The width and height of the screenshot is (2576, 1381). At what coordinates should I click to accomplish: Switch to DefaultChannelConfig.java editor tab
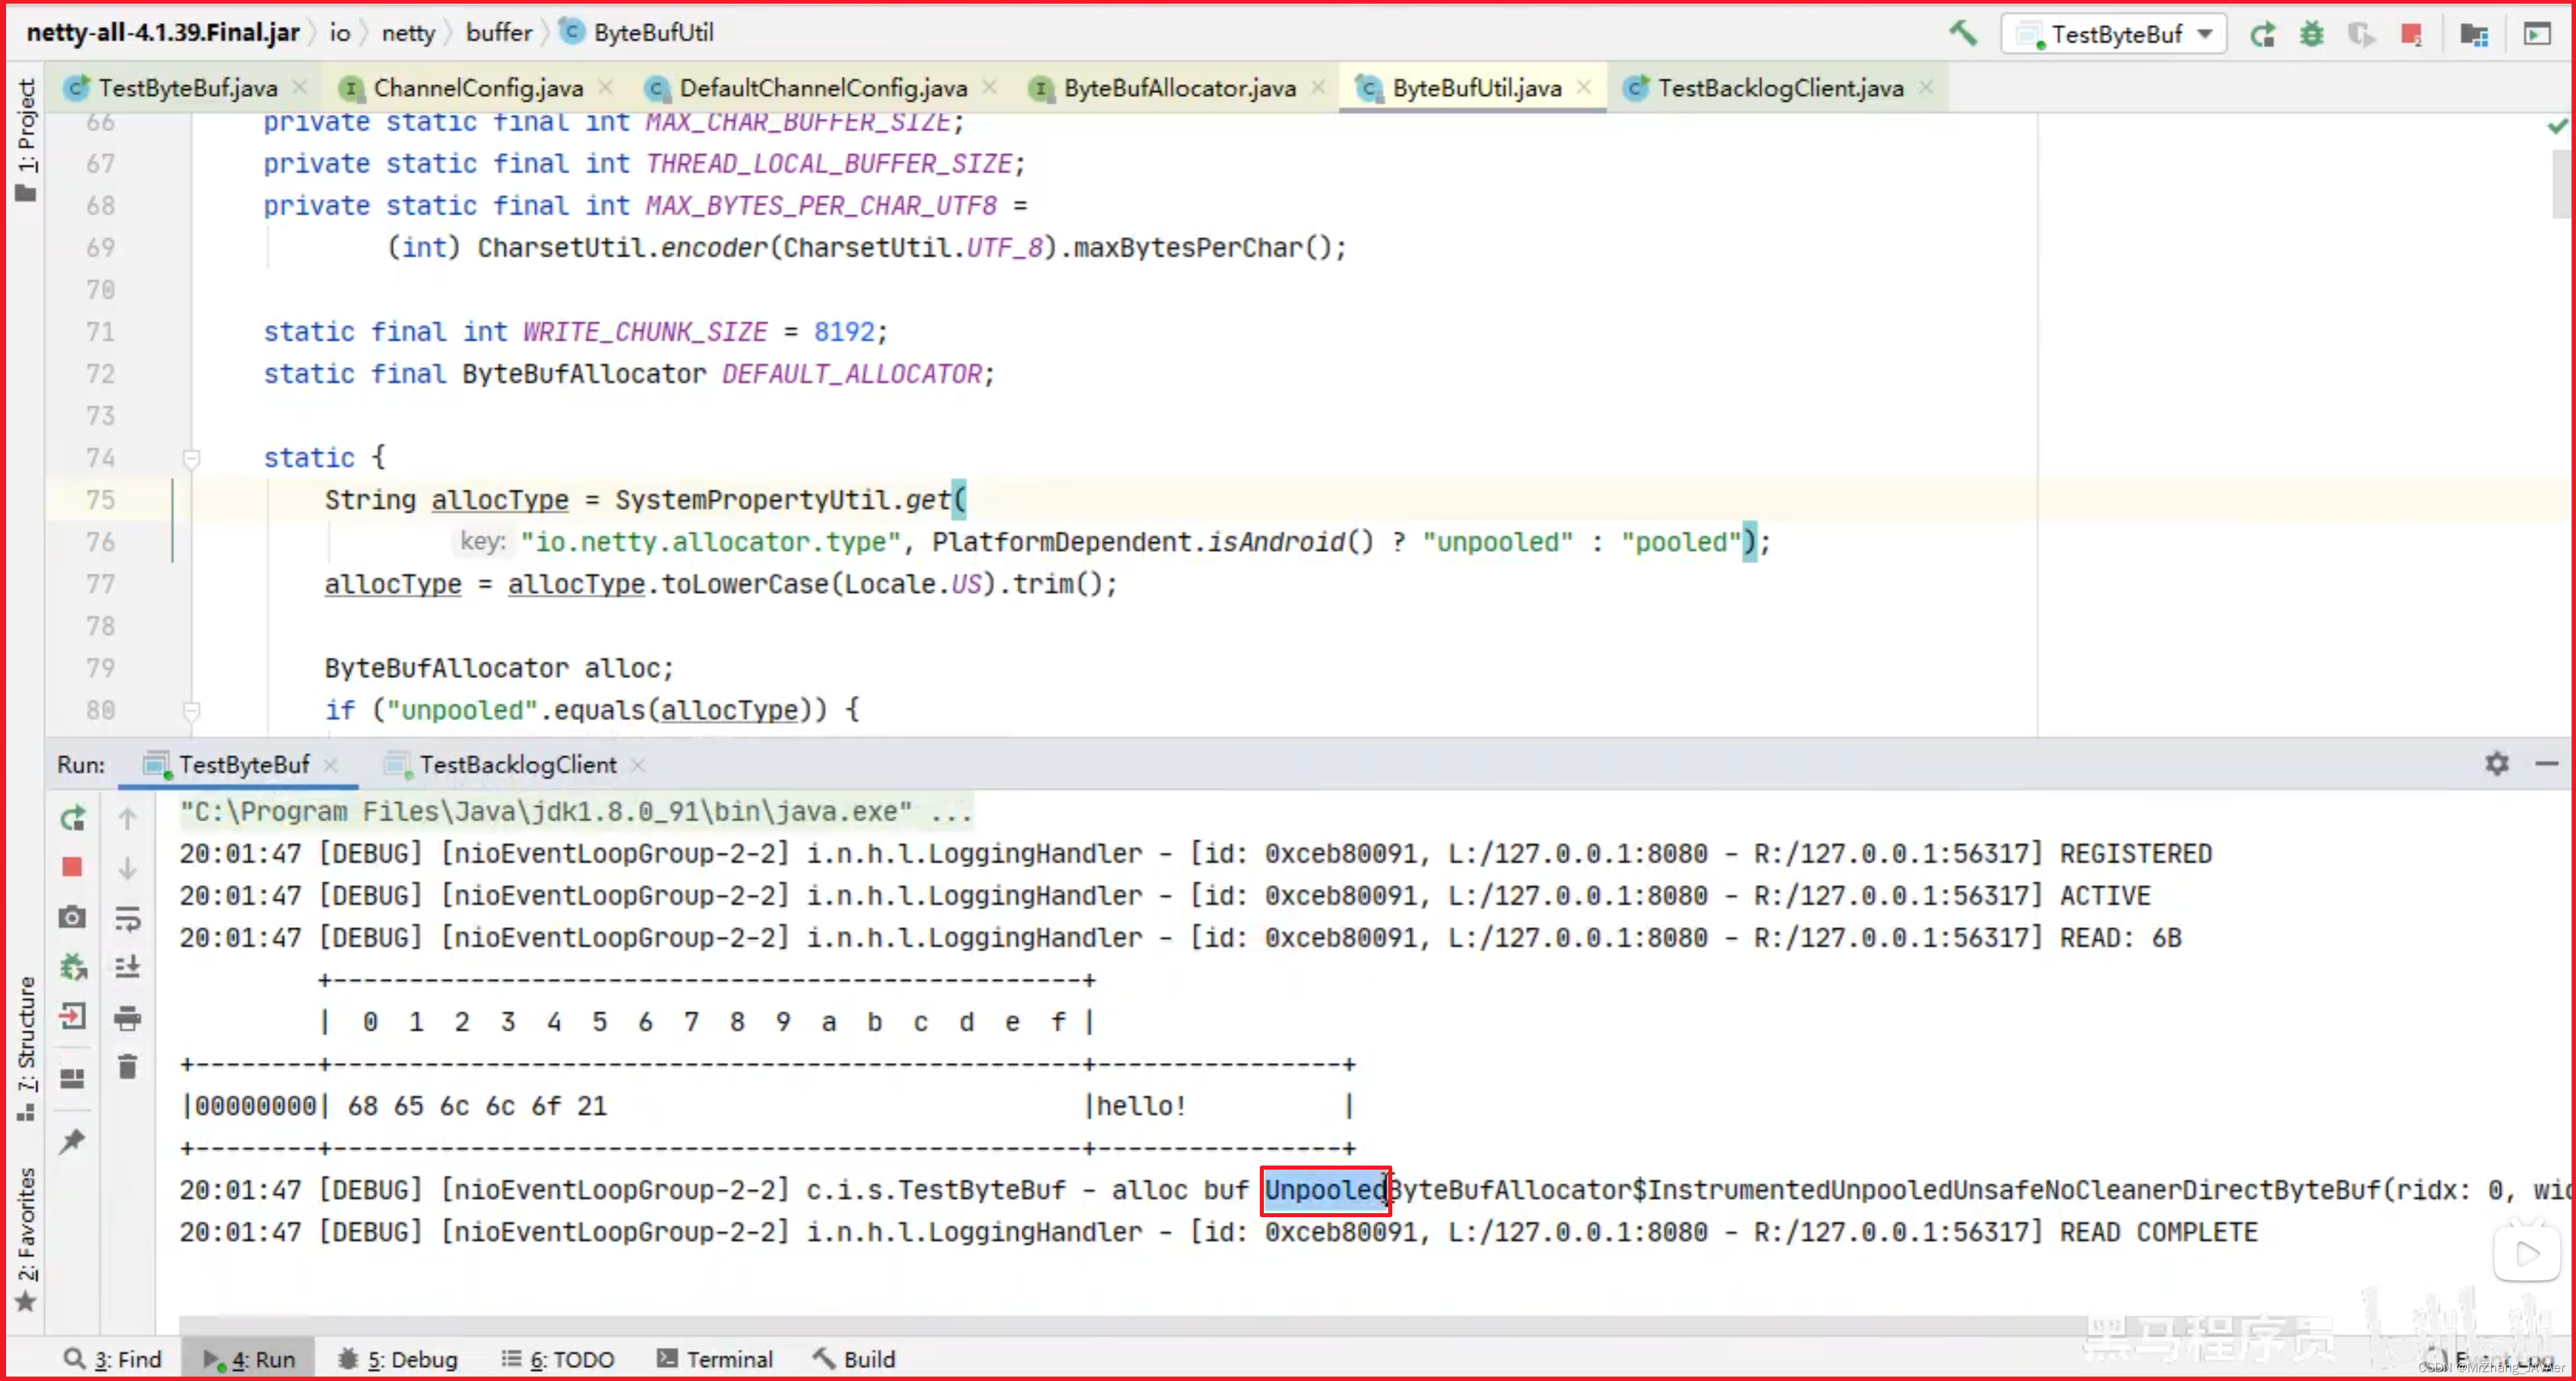tap(822, 88)
